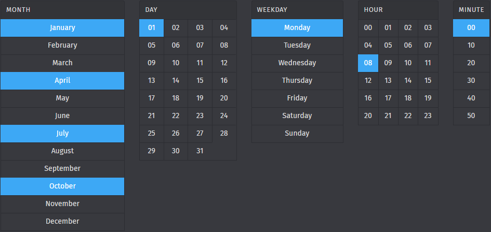
Task: Toggle minute 00 off
Action: click(x=471, y=28)
